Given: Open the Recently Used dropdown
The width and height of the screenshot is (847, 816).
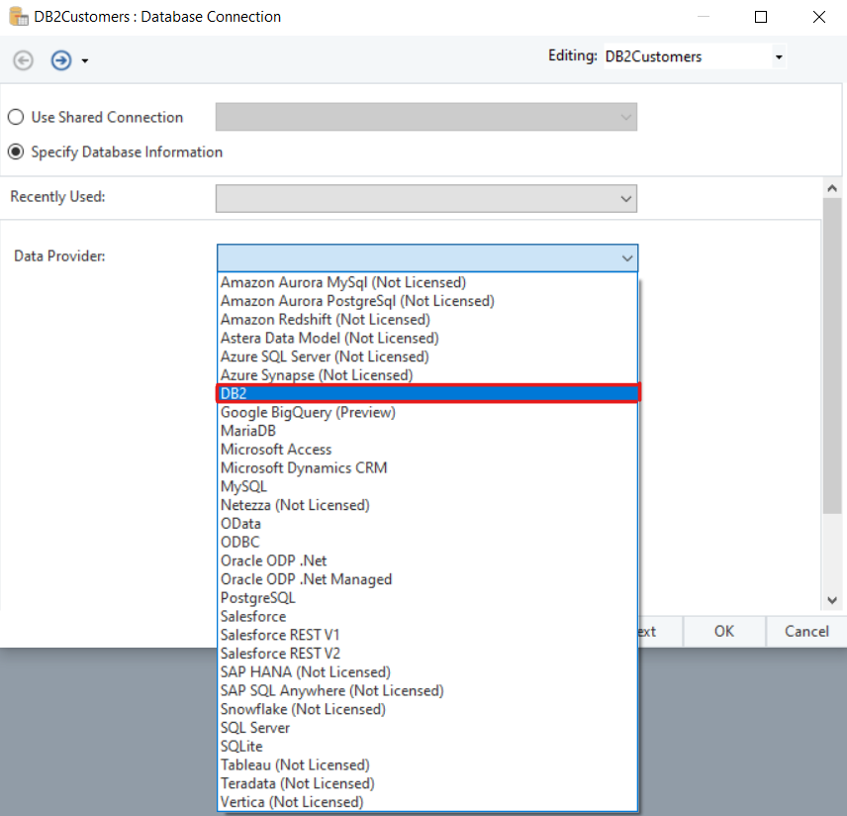Looking at the screenshot, I should [625, 199].
